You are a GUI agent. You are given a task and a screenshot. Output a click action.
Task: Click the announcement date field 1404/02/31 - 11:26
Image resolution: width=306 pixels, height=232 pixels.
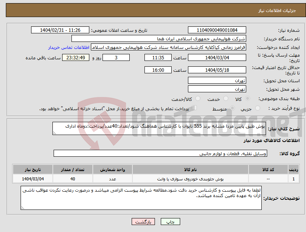[x=60, y=30]
